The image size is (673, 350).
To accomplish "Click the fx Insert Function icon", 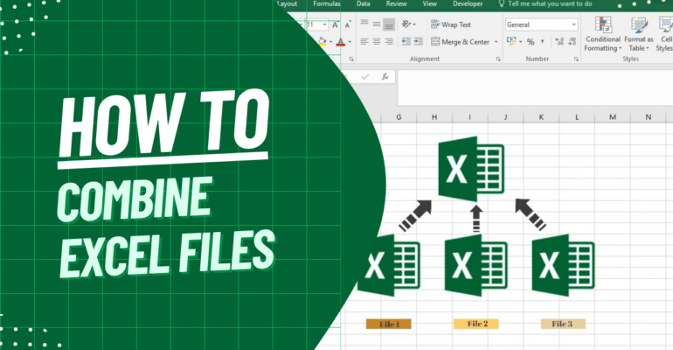I will [x=385, y=76].
